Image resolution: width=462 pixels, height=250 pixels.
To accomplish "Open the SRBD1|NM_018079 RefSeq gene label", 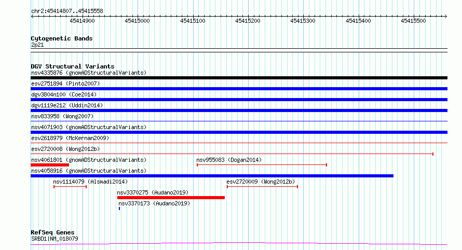I will pyautogui.click(x=55, y=239).
